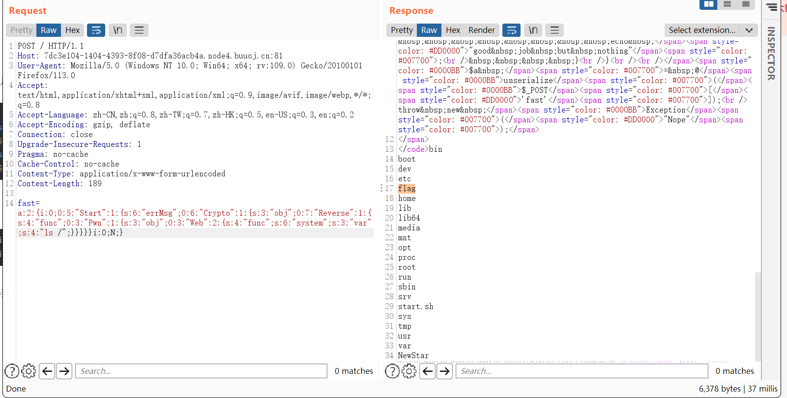Go to next Request search match
This screenshot has height=398, width=787.
tap(64, 371)
